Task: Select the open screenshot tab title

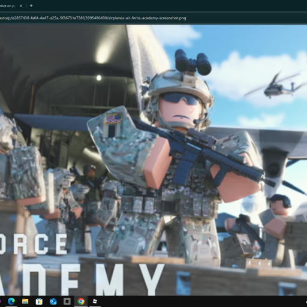Action: 8,6
